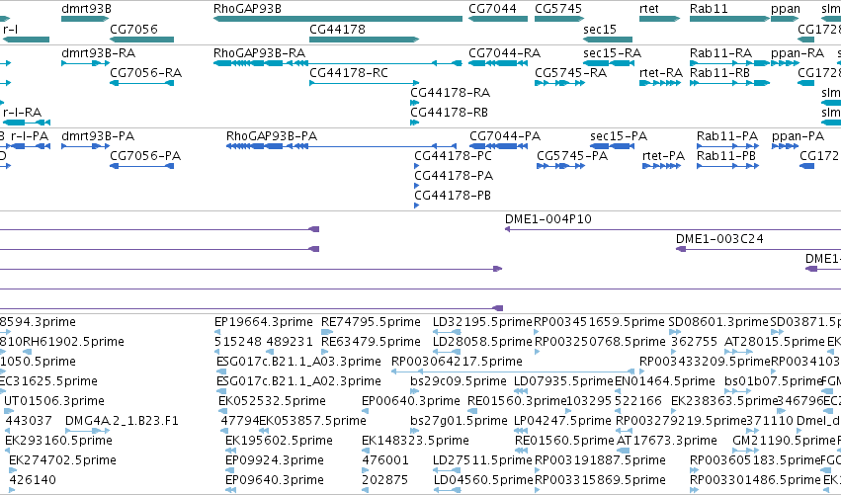The height and width of the screenshot is (495, 841).
Task: Select transcript r-l-RA label
Action: (x=22, y=112)
